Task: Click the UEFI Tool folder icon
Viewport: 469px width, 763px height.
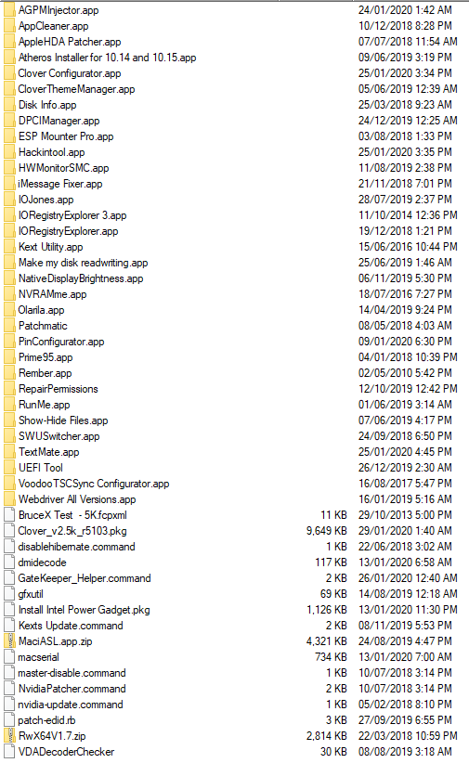Action: (9, 468)
